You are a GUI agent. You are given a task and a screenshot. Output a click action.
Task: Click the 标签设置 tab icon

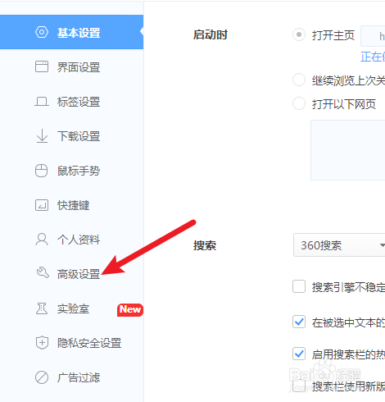coord(42,102)
